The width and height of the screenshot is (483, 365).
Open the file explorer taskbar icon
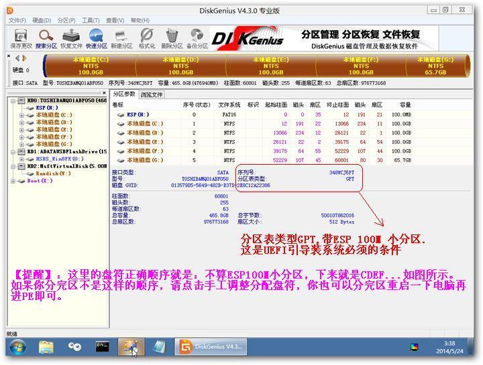46,347
